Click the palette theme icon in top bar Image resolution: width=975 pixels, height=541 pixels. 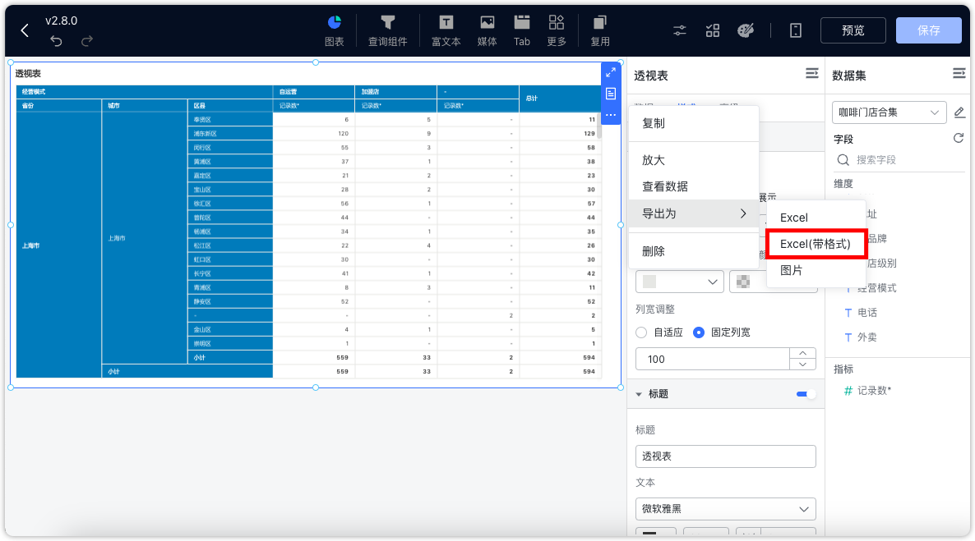(745, 30)
